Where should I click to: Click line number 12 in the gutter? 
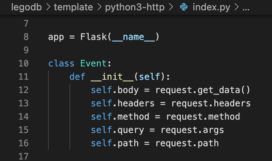click(23, 90)
